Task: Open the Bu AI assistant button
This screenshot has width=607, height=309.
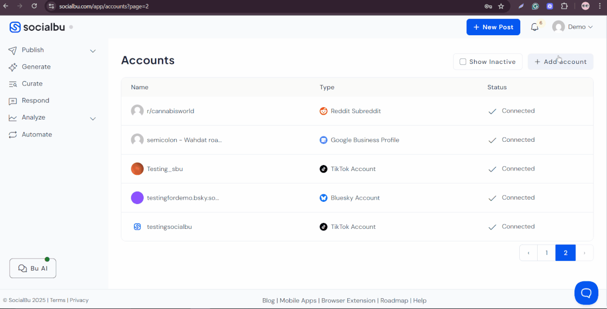Action: click(x=33, y=268)
